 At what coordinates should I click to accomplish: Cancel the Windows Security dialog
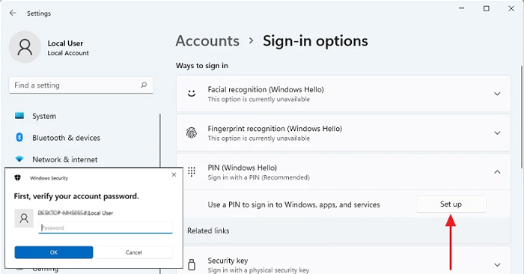pos(134,252)
